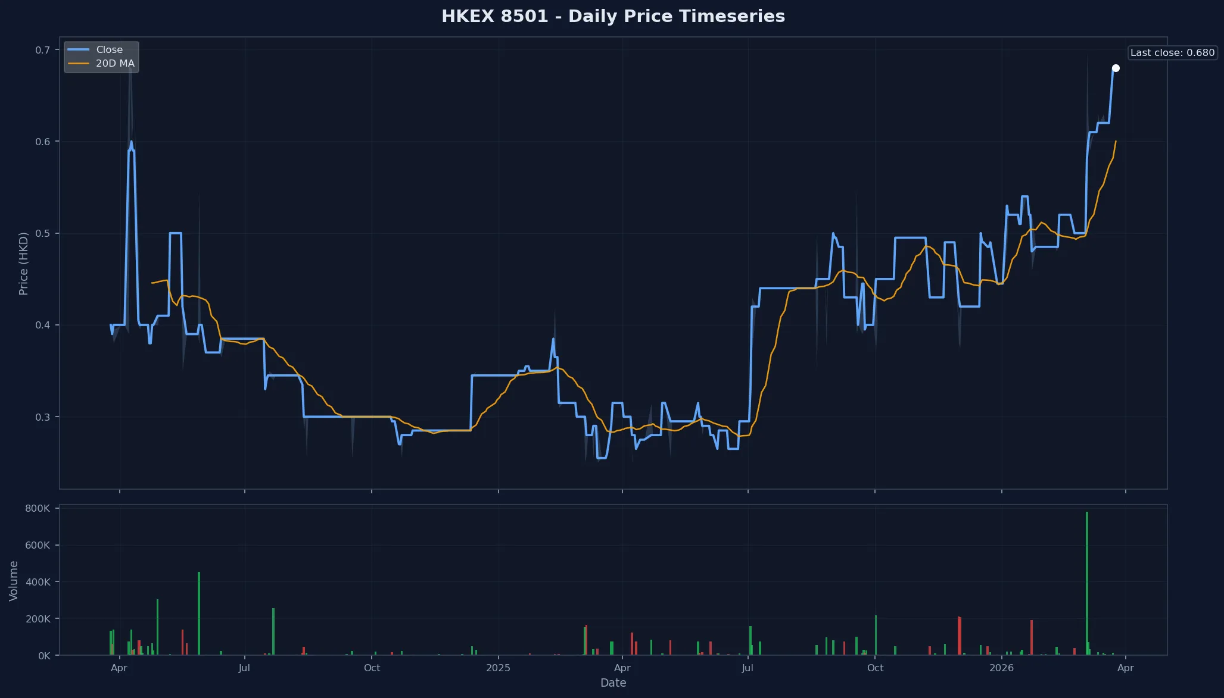Click the '800K' gridline label on volume axis
1224x698 pixels.
click(x=36, y=508)
